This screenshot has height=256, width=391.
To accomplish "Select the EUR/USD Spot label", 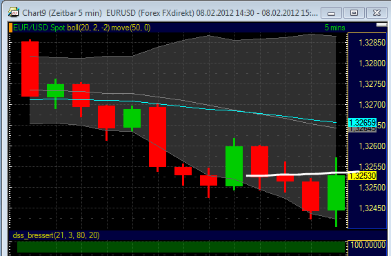I will [39, 28].
